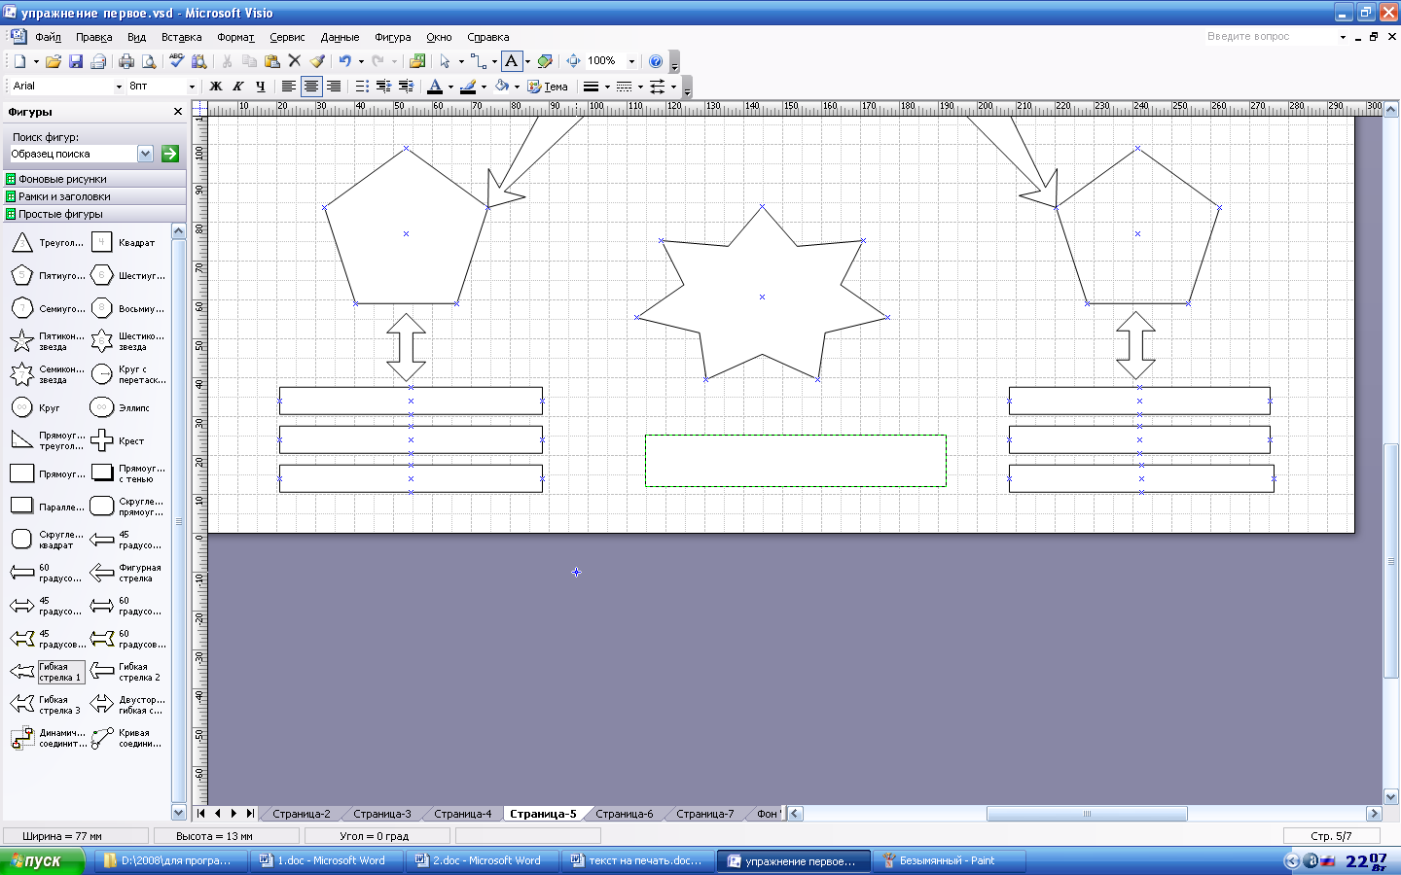The height and width of the screenshot is (875, 1401).
Task: Open the Вставка menu
Action: [182, 37]
